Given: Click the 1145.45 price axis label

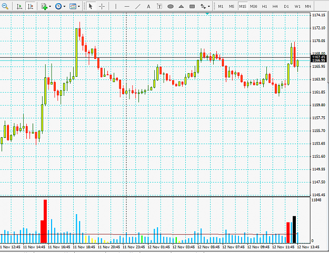Looking at the screenshot, I should pos(318,195).
